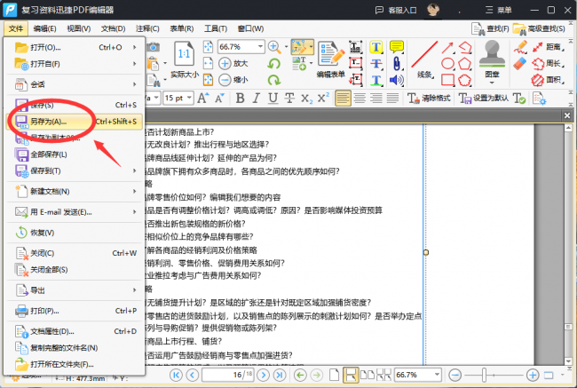The width and height of the screenshot is (577, 388).
Task: Select the paperclip file attachment tool
Action: [397, 63]
